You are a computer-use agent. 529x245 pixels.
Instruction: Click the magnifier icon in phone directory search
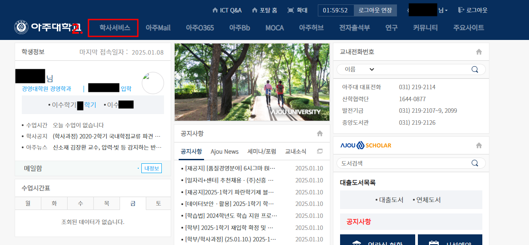click(475, 69)
